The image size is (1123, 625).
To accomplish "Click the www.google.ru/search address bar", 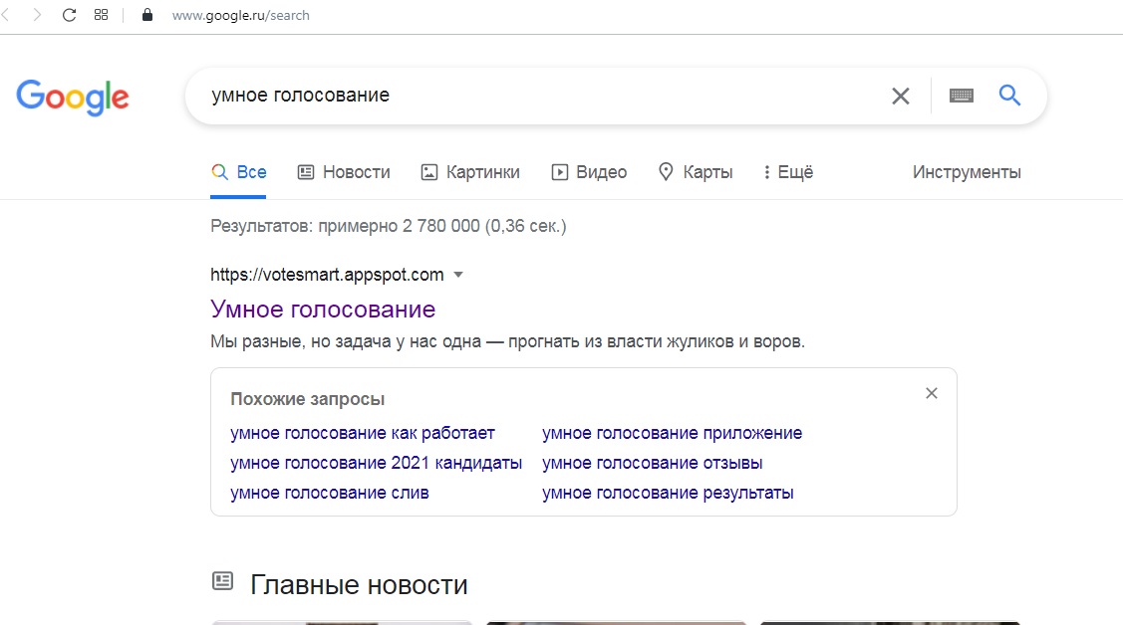I will tap(241, 15).
